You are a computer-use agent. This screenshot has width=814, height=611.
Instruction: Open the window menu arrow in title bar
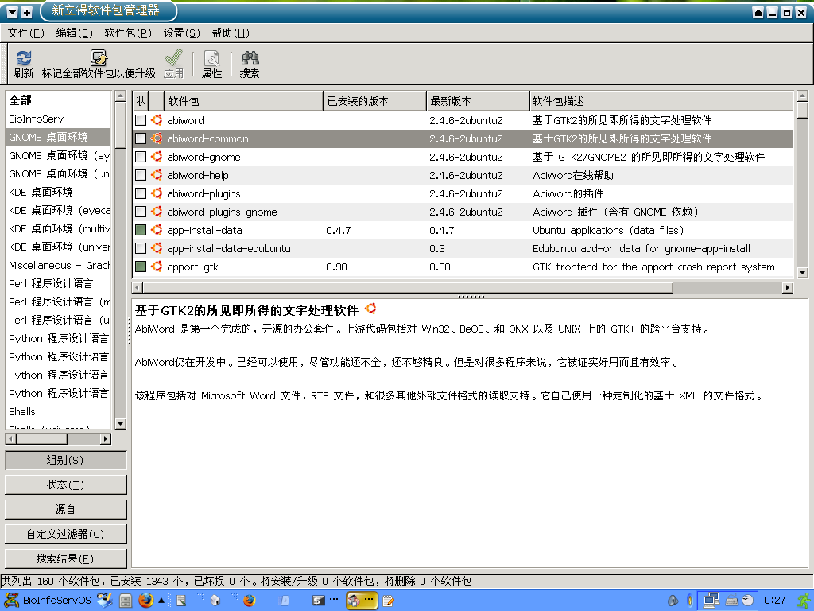click(x=13, y=12)
